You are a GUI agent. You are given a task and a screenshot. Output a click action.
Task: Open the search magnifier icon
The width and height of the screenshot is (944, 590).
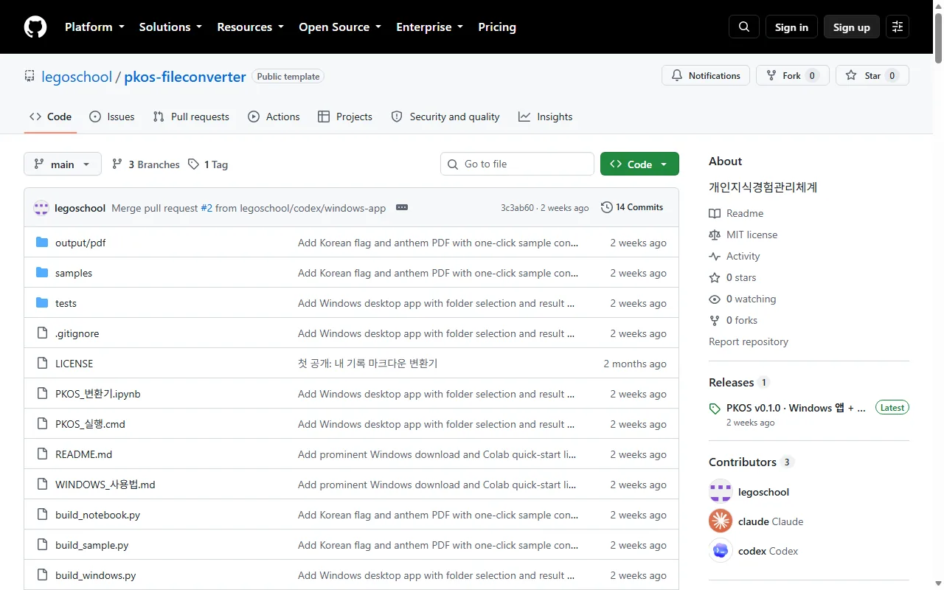744,27
